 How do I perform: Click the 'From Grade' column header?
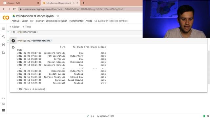click(91, 47)
